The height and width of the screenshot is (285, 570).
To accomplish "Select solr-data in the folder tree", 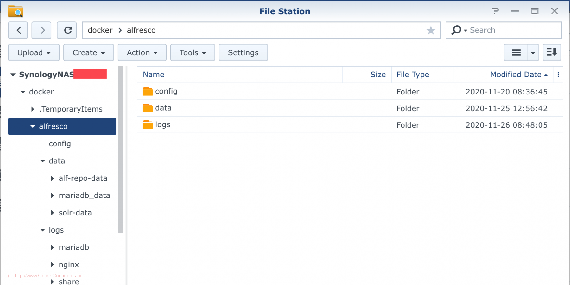I will (75, 213).
